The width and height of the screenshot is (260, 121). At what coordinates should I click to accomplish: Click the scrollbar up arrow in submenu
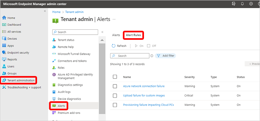[102, 40]
